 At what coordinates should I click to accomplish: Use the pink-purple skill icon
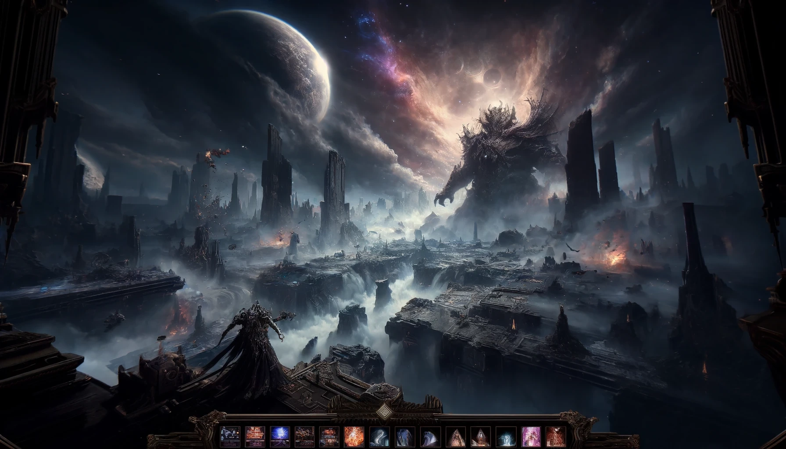(530, 436)
